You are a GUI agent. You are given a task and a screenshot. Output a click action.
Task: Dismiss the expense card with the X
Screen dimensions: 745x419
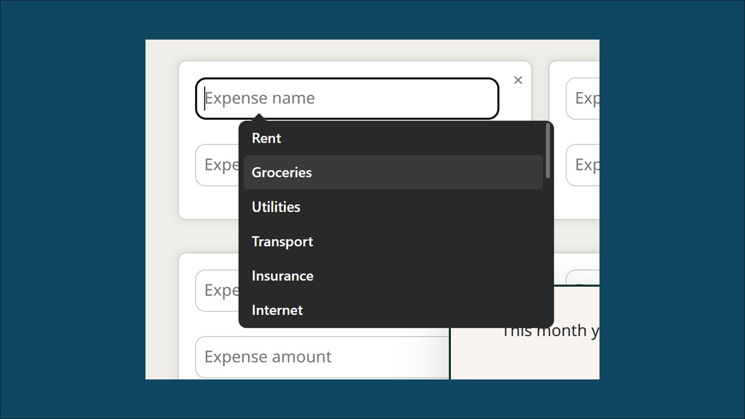pyautogui.click(x=517, y=80)
